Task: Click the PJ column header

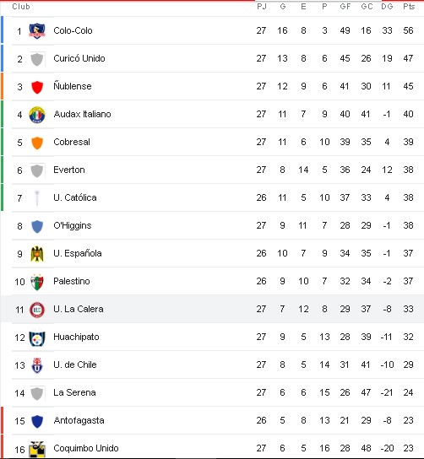Action: (261, 7)
